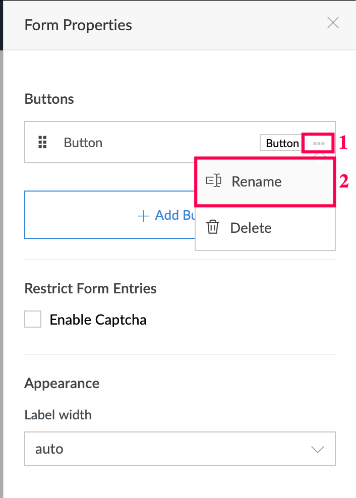Click the Delete trash icon

[x=213, y=227]
